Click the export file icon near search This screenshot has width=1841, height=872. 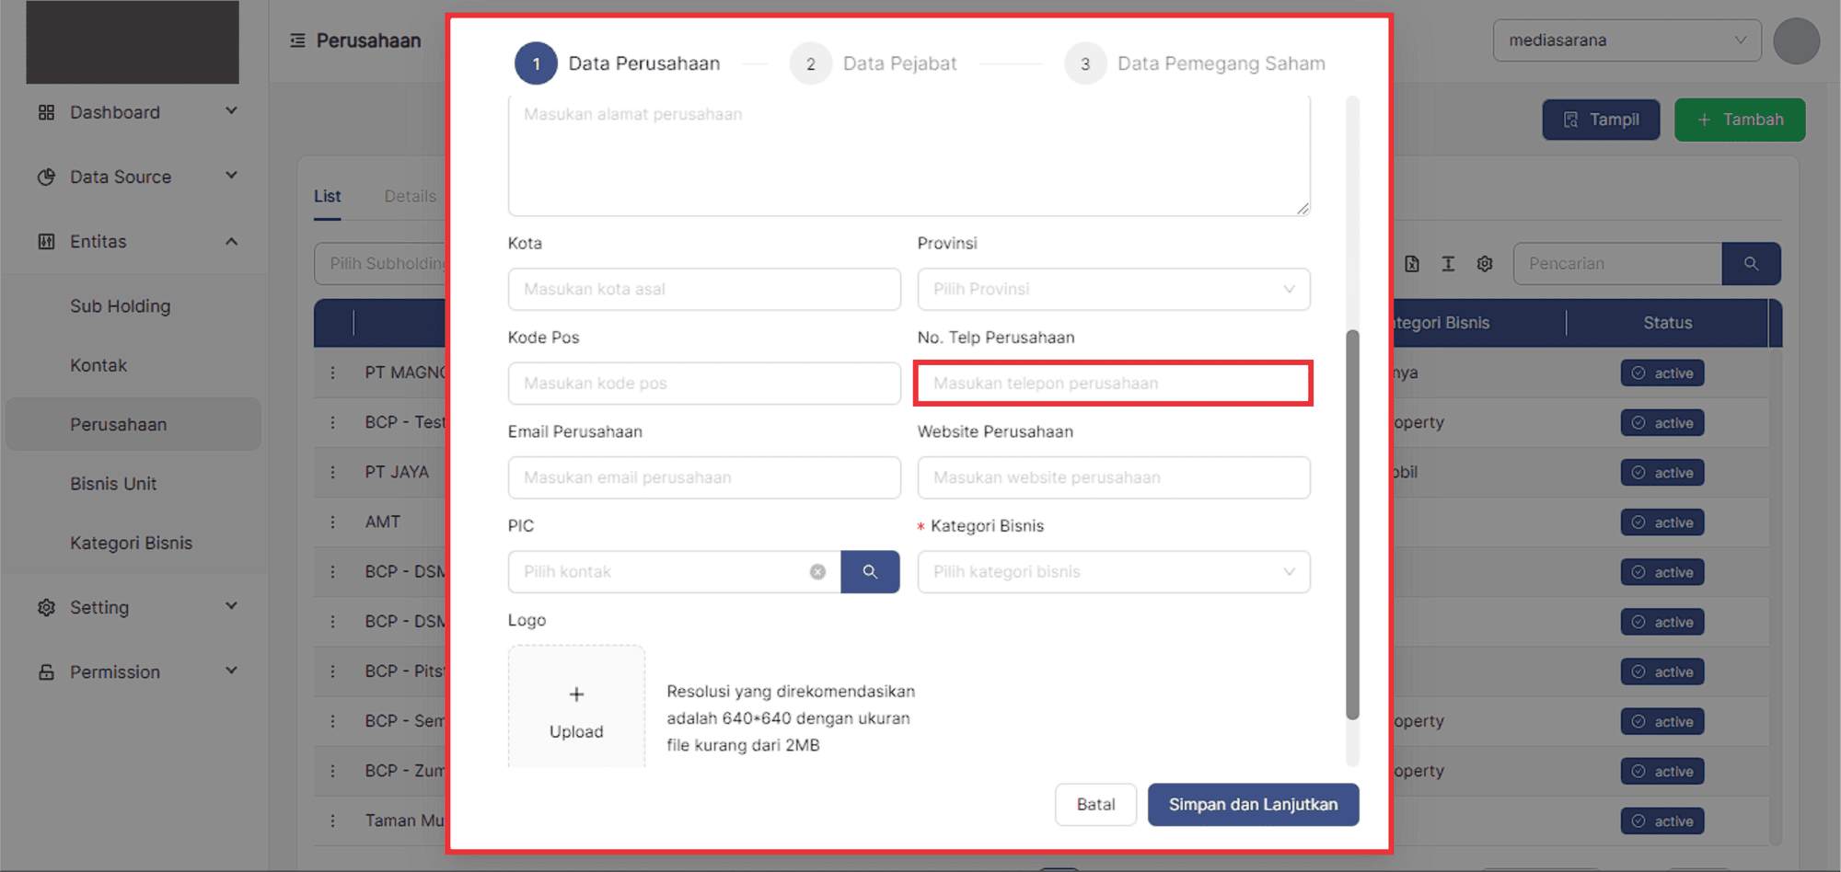point(1412,264)
